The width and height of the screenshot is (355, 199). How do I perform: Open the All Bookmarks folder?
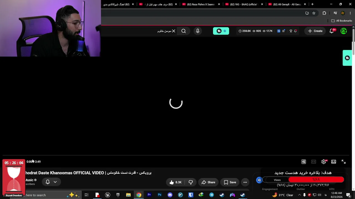342,21
